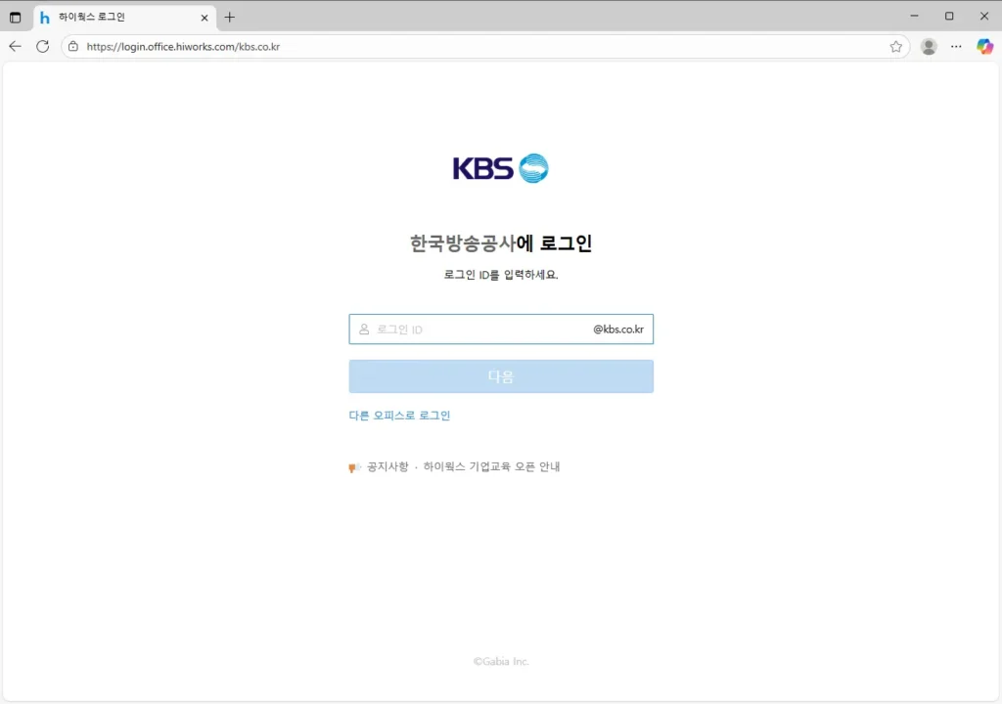The width and height of the screenshot is (1002, 704).
Task: Open a new tab with the plus button
Action: 230,18
